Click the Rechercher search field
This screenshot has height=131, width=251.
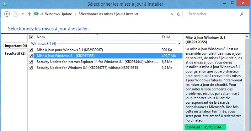click(212, 14)
